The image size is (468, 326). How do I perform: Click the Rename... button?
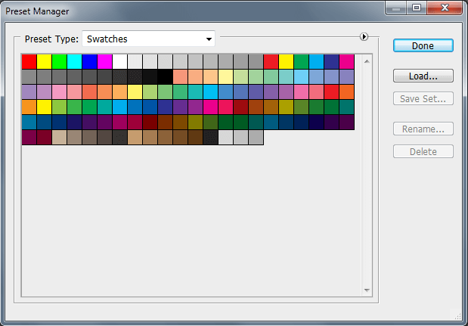click(x=423, y=129)
